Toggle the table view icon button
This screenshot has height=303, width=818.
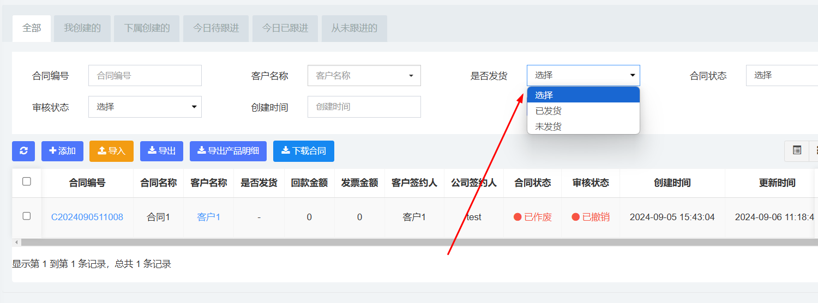(x=797, y=151)
